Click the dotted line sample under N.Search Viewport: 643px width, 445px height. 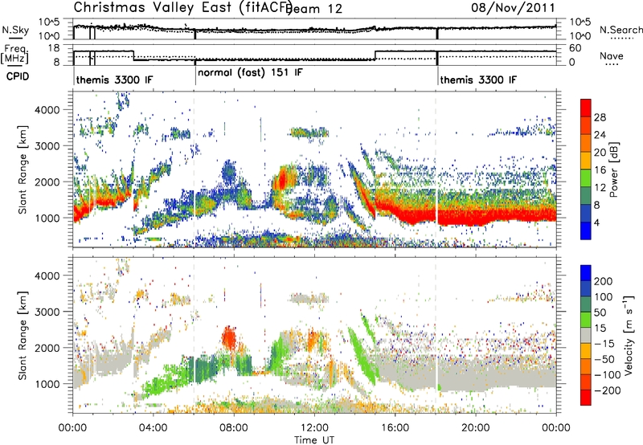coord(622,39)
